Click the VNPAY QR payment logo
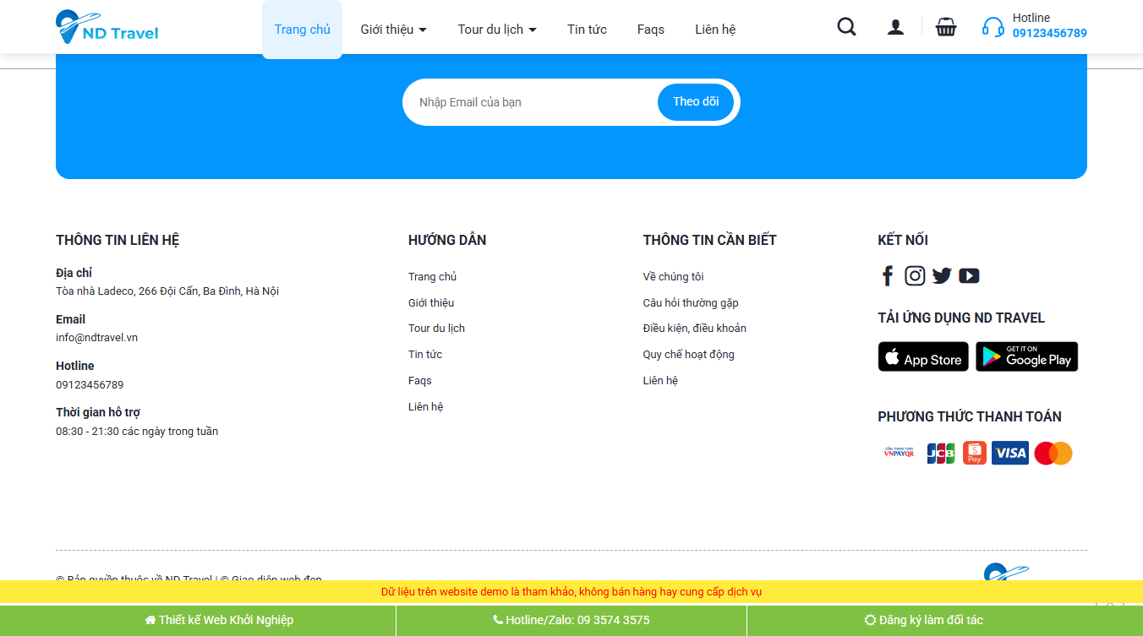This screenshot has height=636, width=1143. [899, 453]
